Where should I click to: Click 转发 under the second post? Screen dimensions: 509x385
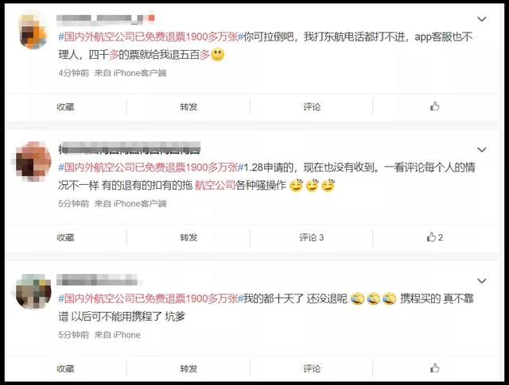click(188, 237)
